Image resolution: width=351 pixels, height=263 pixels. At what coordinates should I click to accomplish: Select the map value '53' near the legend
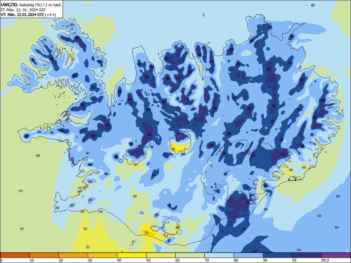tap(88, 247)
